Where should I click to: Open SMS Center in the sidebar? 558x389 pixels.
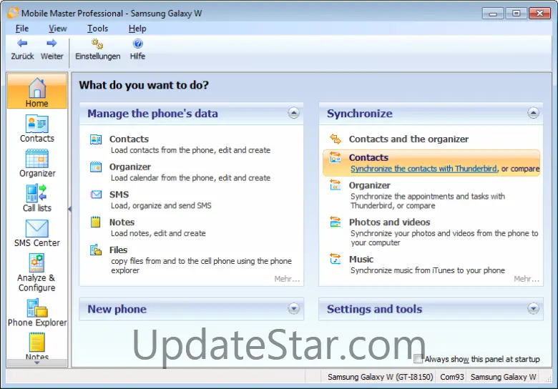37,233
